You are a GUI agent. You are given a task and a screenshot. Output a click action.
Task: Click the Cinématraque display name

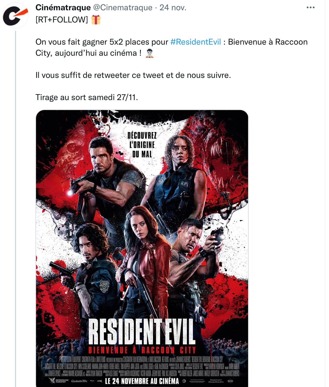[63, 7]
